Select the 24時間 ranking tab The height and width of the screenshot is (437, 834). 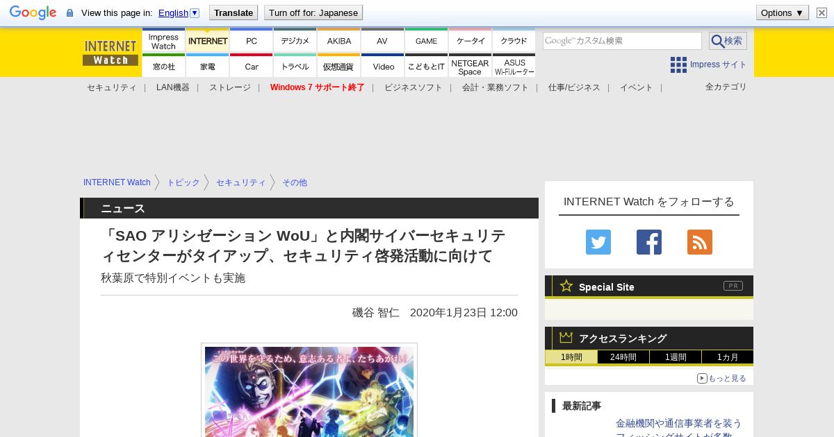point(623,357)
